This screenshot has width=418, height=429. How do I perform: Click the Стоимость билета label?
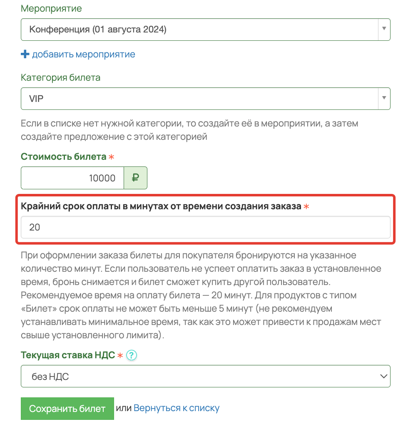coord(64,157)
